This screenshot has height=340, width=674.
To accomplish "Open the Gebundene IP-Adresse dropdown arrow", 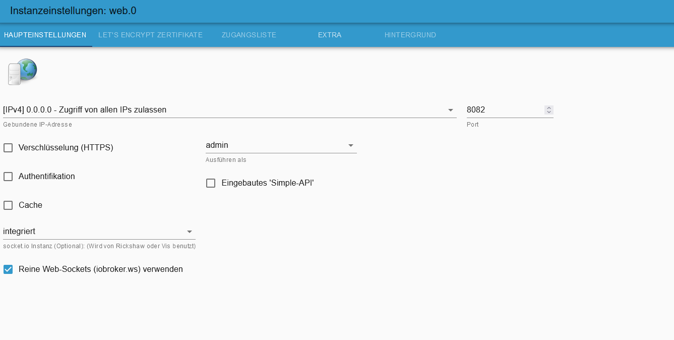I will click(451, 110).
